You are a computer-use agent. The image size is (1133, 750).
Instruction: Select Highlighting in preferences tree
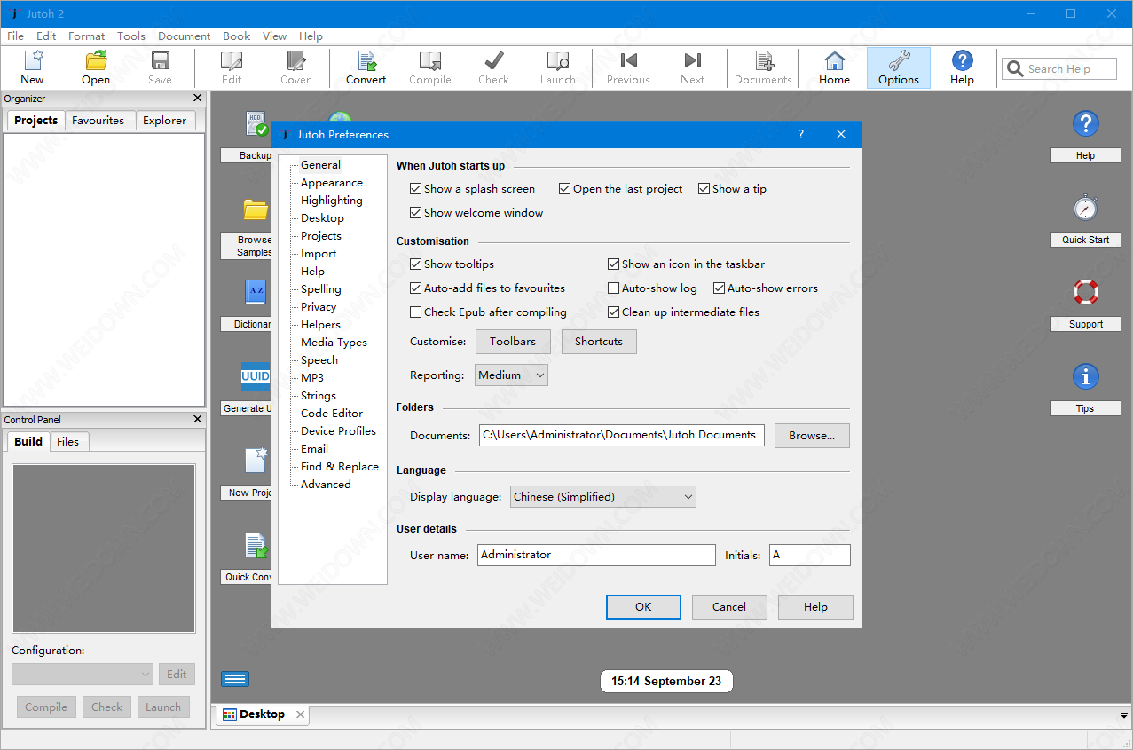(331, 201)
